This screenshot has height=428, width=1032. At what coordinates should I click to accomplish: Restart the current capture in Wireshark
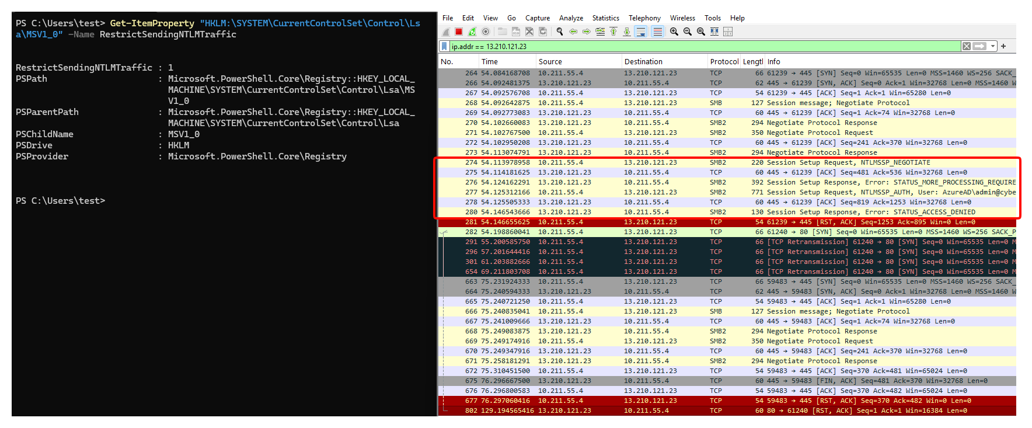472,32
